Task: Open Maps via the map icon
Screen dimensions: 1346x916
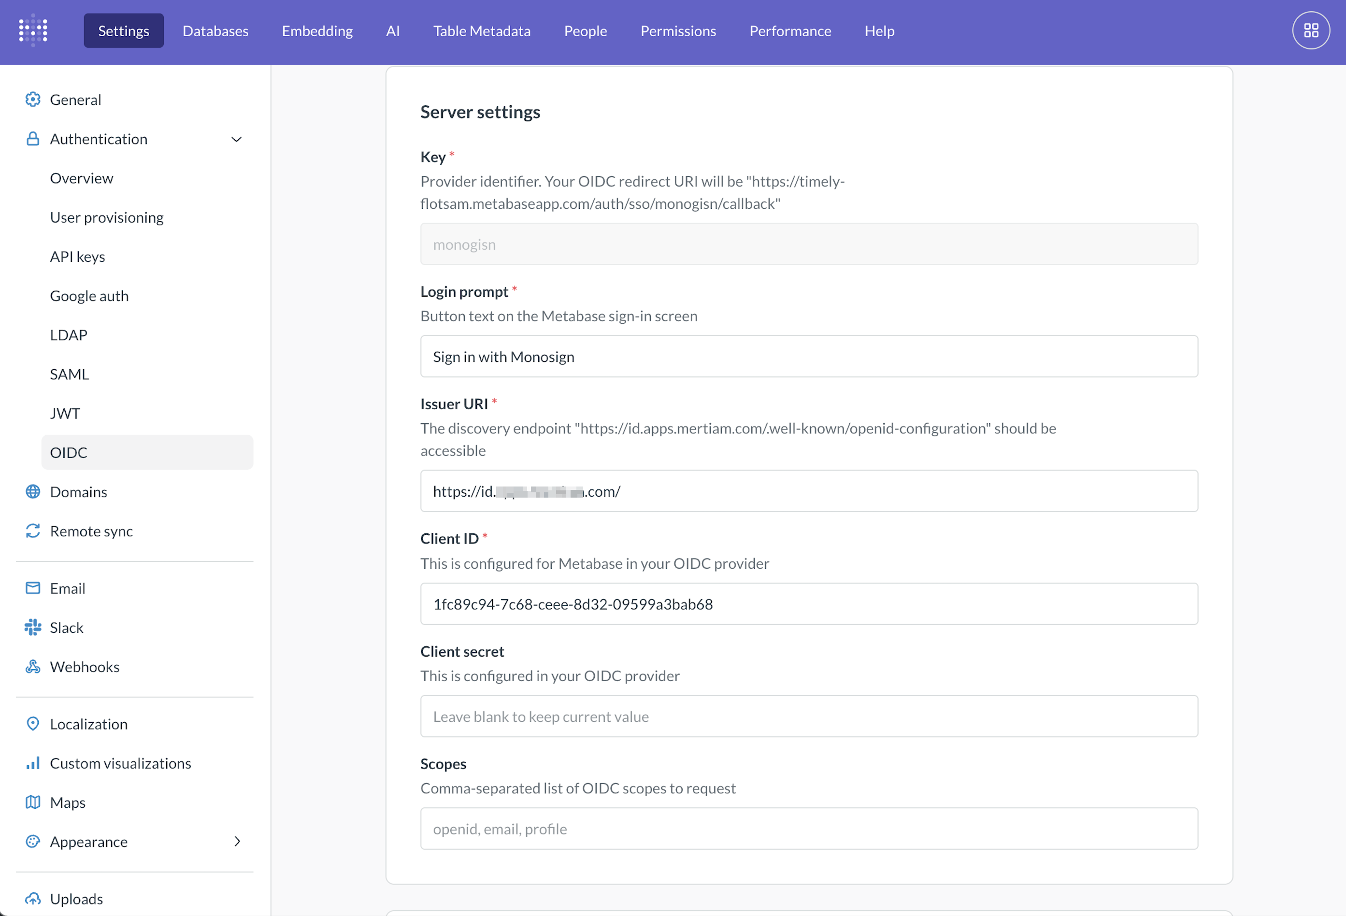Action: [x=33, y=802]
